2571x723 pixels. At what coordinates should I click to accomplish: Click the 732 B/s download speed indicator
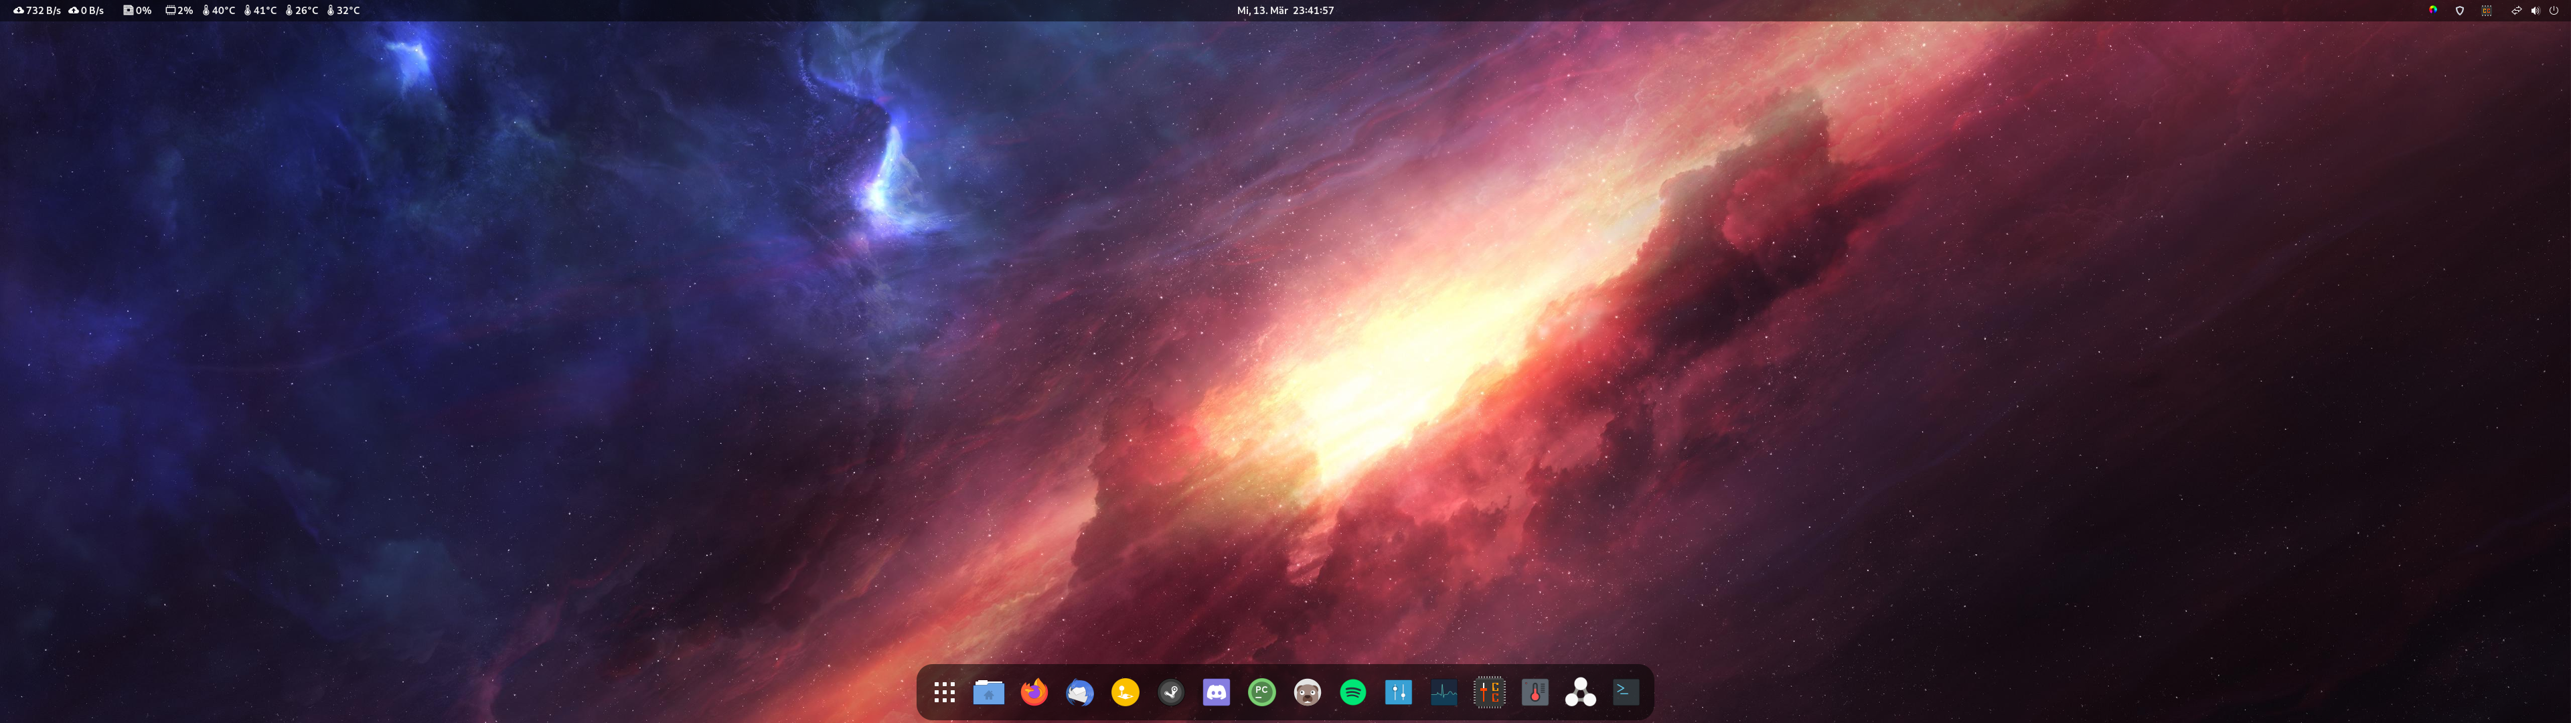(x=37, y=10)
